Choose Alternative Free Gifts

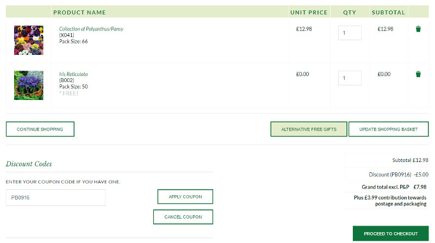pos(308,129)
